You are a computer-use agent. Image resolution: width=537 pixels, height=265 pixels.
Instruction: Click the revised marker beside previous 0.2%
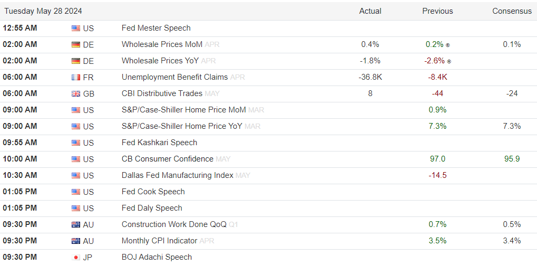[448, 45]
